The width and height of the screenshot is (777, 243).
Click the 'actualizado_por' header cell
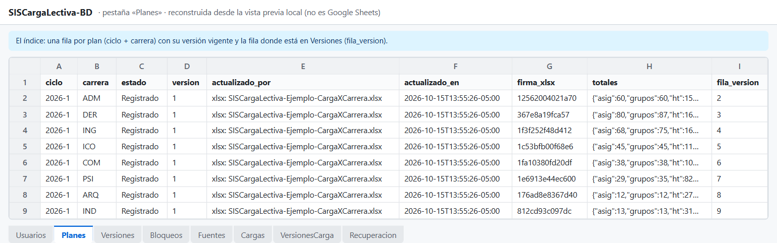(303, 82)
